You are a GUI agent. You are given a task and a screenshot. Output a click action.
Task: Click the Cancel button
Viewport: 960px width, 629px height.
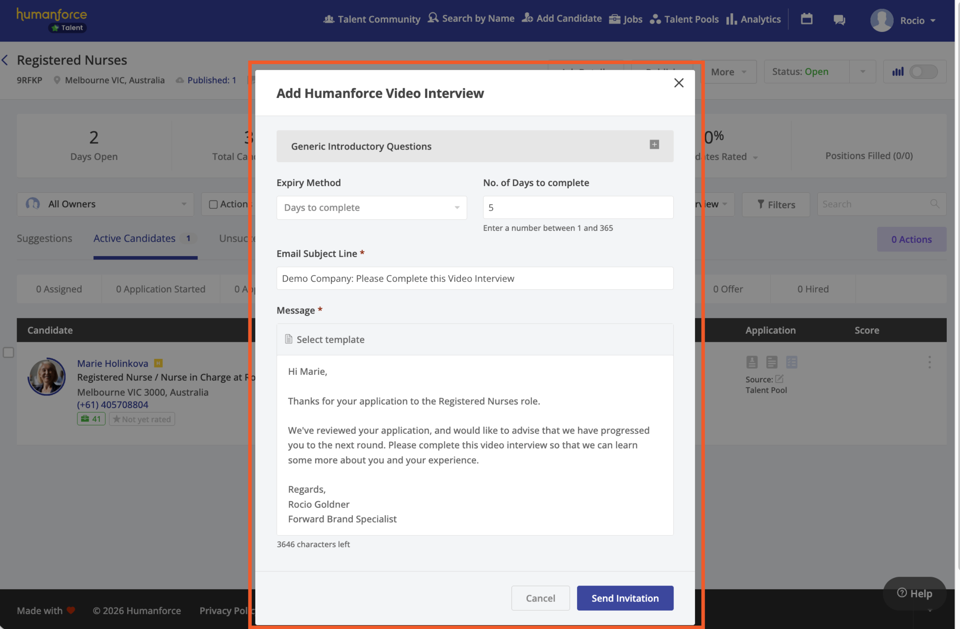540,598
